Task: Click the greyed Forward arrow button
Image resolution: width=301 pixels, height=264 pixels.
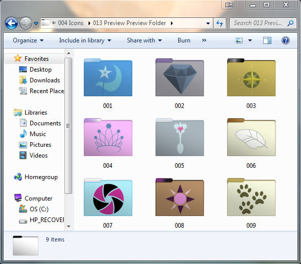Action: [x=26, y=23]
